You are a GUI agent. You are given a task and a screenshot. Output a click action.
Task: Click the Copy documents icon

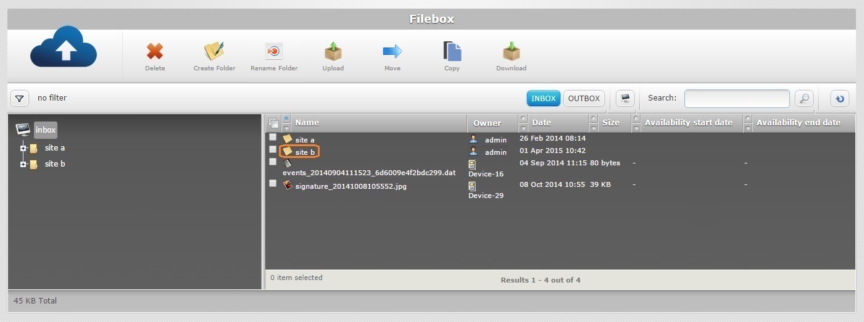(452, 51)
